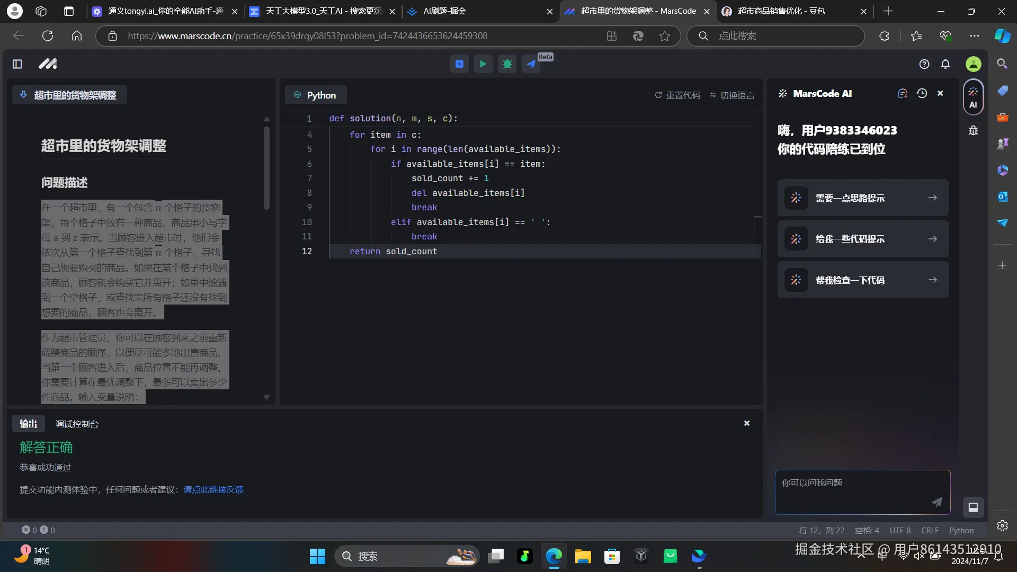
Task: Toggle the left sidebar panel icon
Action: click(17, 64)
